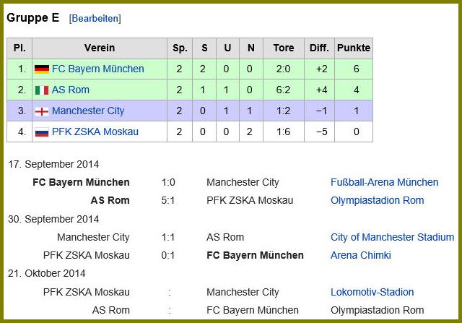The height and width of the screenshot is (323, 462).
Task: Click the Russian flag icon
Action: 42,132
